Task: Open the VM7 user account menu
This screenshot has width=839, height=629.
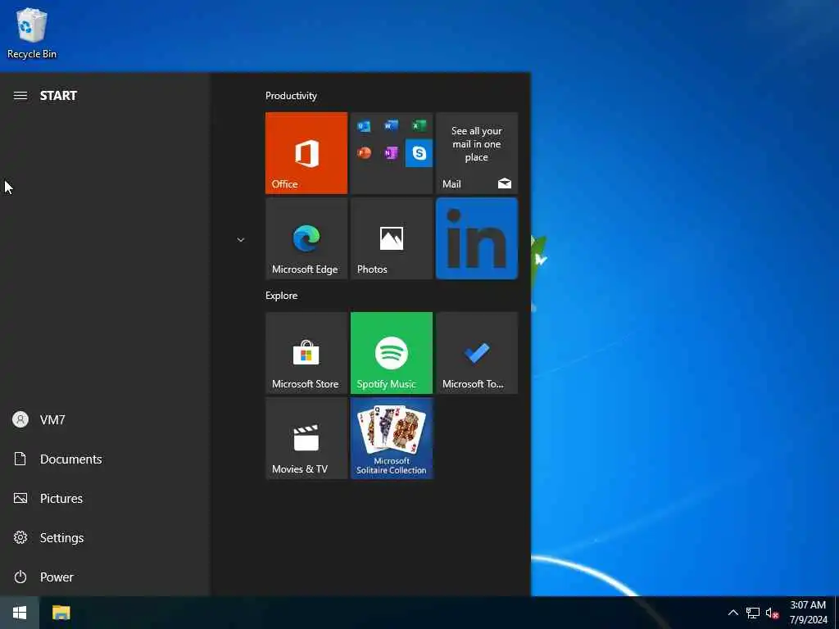Action: tap(105, 420)
